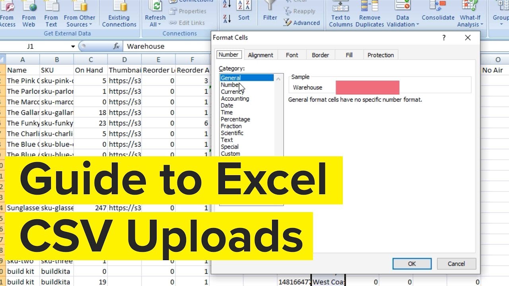The height and width of the screenshot is (286, 509).
Task: Switch to Font tab
Action: (x=292, y=55)
